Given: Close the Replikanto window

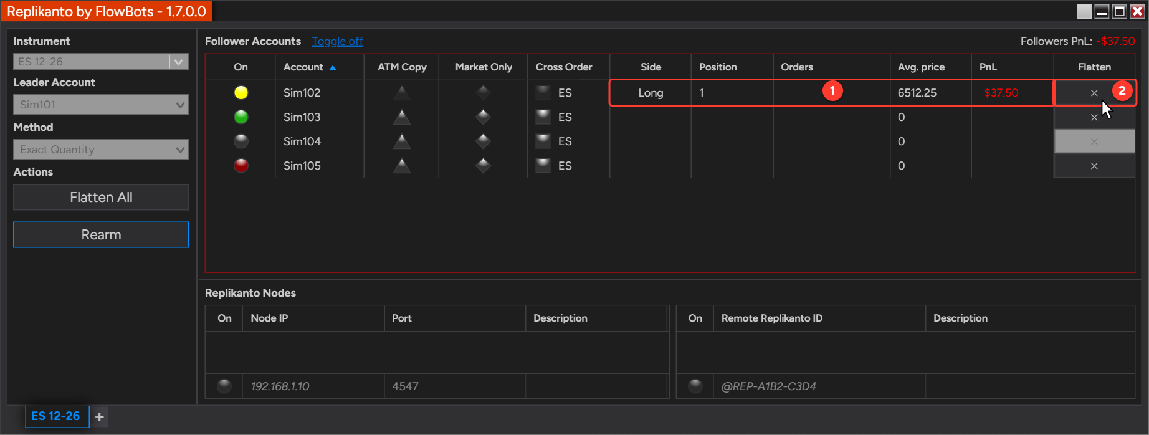Looking at the screenshot, I should 1137,11.
